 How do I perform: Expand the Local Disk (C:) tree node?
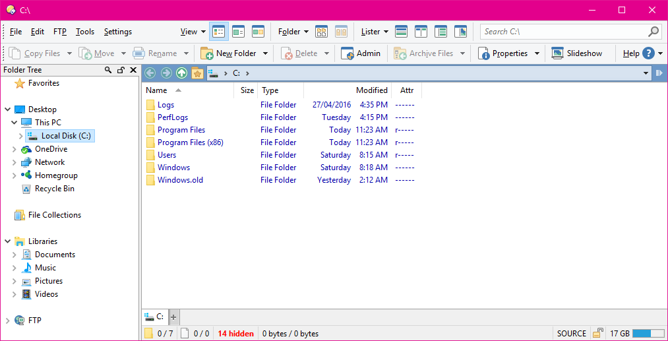20,136
